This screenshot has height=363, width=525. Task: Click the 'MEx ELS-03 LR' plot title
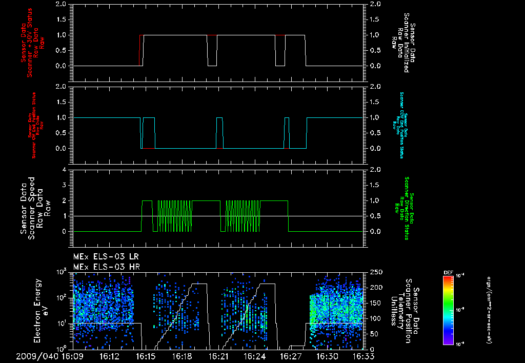[x=106, y=257]
